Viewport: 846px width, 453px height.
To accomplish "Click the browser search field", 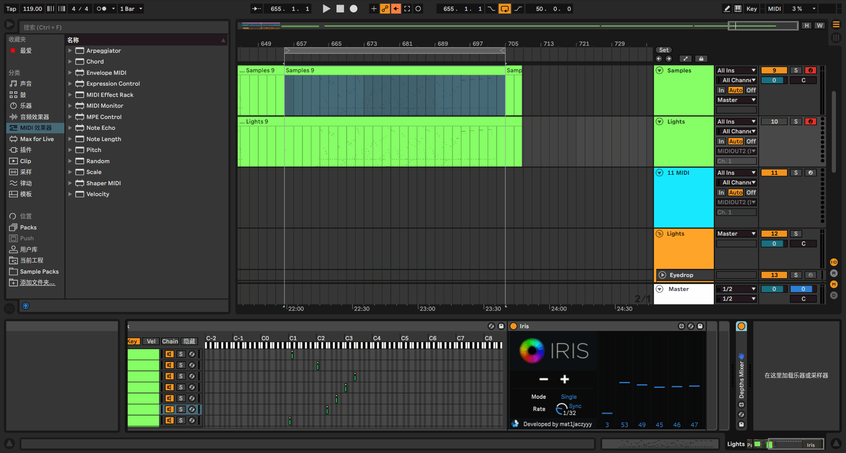I will coord(123,27).
